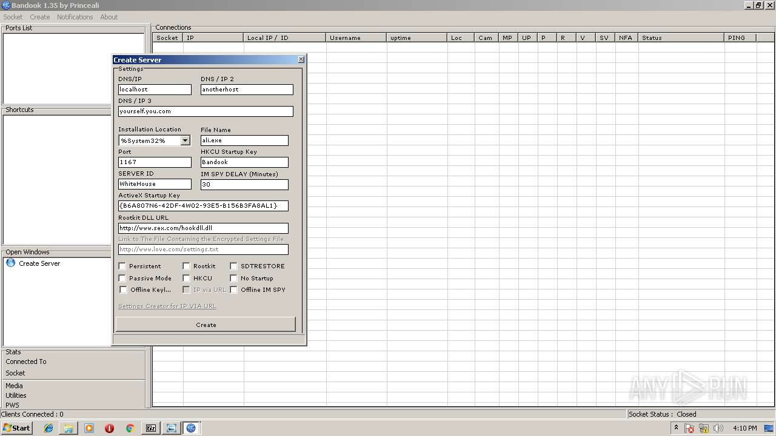
Task: Click the Port field showing 1167
Action: [x=155, y=162]
